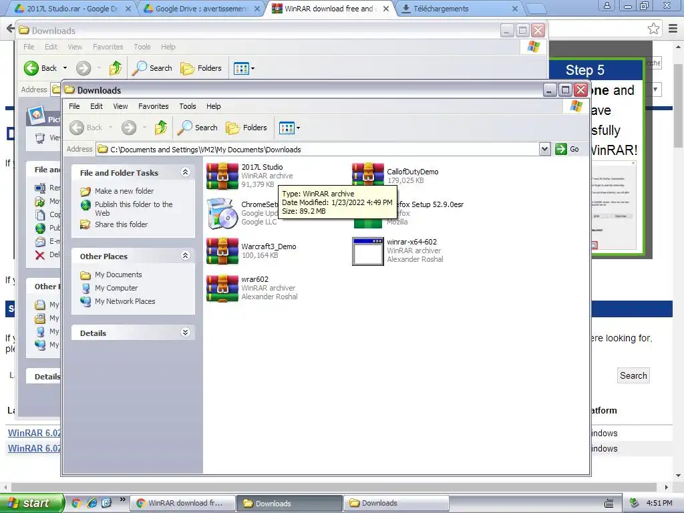The image size is (684, 513).
Task: Switch to Google Drive avertissement tab
Action: tap(200, 9)
